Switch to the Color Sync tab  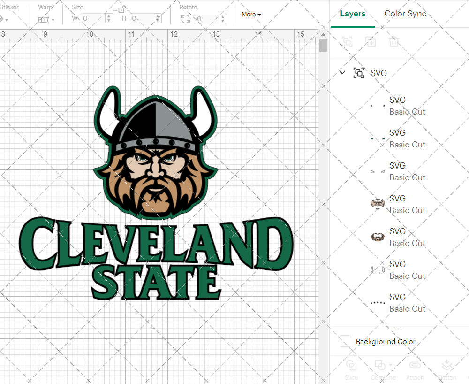[405, 14]
